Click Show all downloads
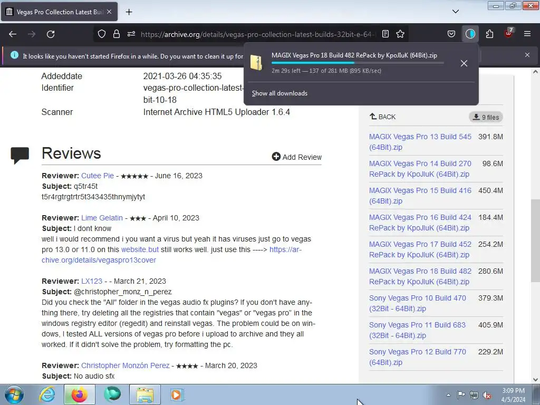 point(279,93)
